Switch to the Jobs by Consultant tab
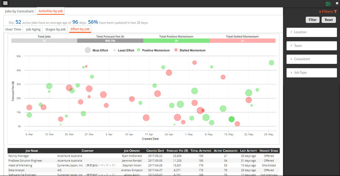The height and width of the screenshot is (176, 340). click(x=19, y=11)
